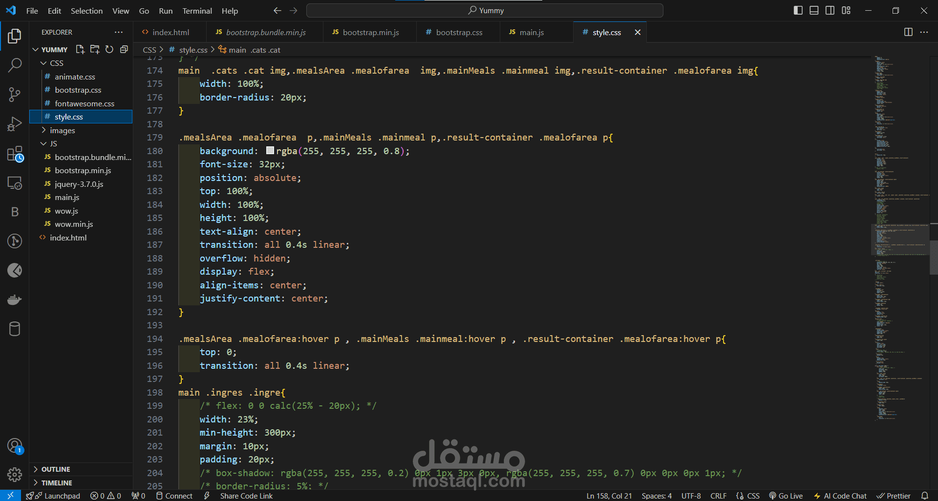This screenshot has width=938, height=501.
Task: Change Spaces: 4 indentation setting
Action: (x=656, y=496)
